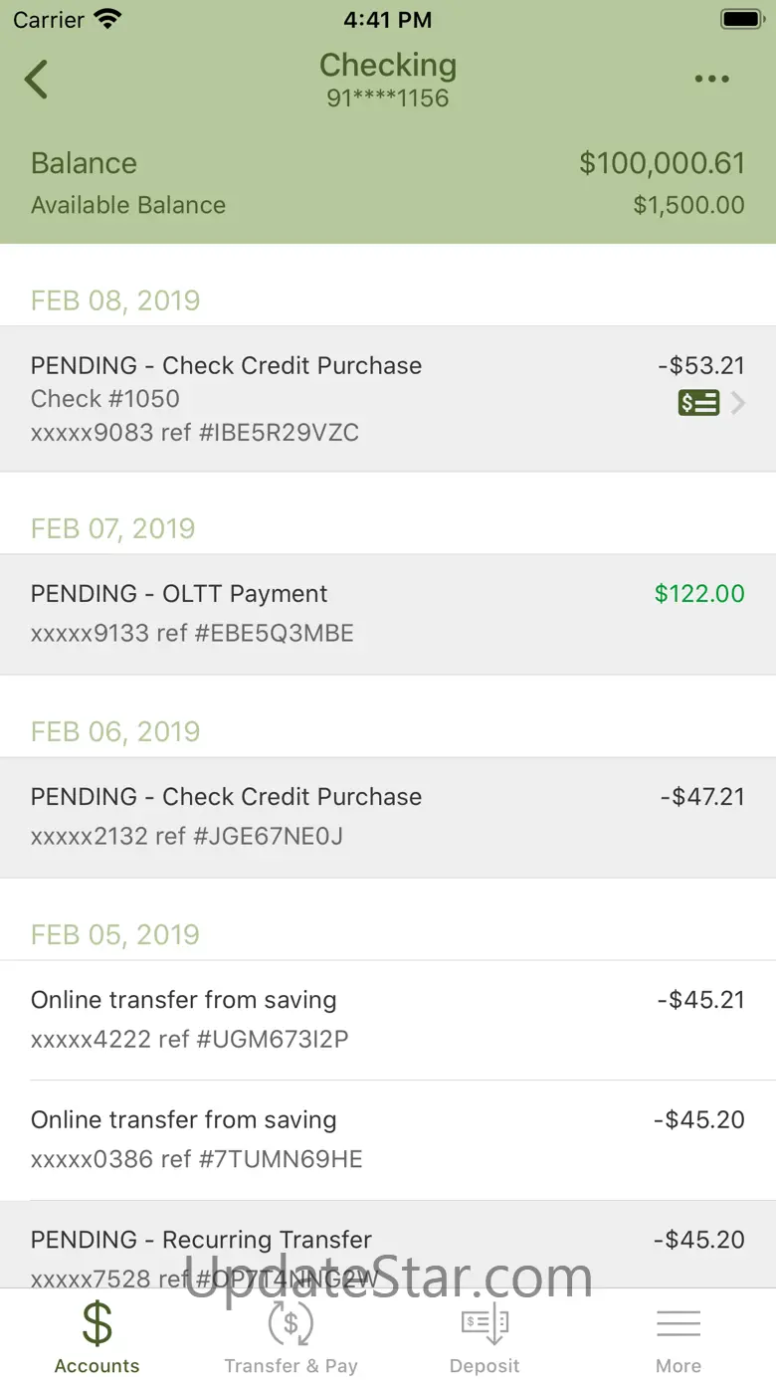Switch to the Deposit tab
The image size is (776, 1380).
pos(485,1365)
